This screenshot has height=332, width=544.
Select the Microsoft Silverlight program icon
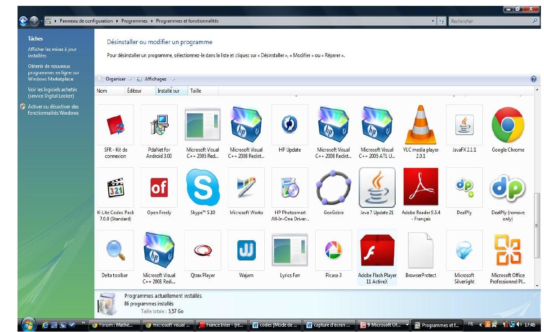[x=464, y=249]
